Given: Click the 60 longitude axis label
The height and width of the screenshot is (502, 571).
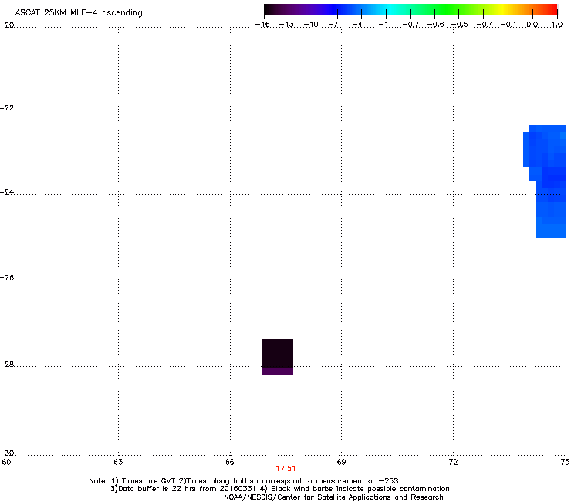Looking at the screenshot, I should pyautogui.click(x=6, y=463).
